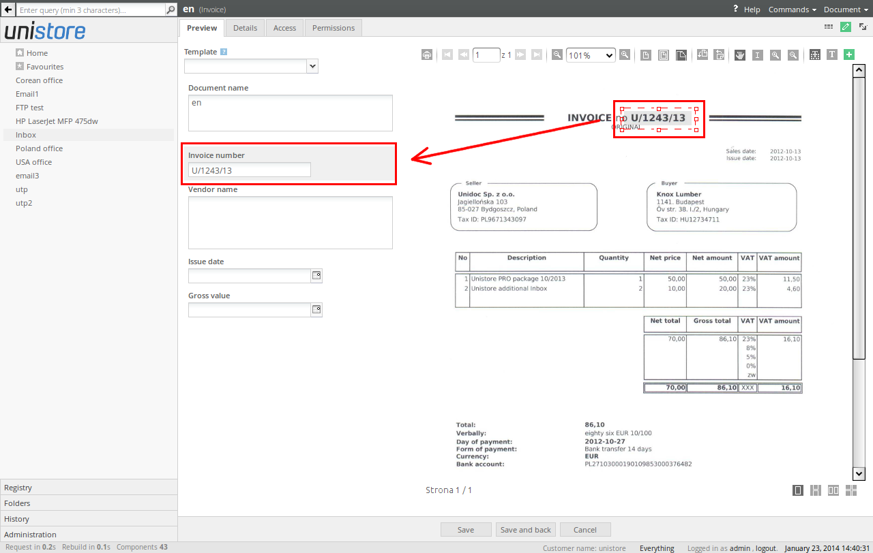The width and height of the screenshot is (873, 553).
Task: Select the text cursor tool
Action: click(758, 55)
